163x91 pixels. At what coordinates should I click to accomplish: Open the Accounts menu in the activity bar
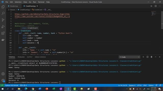click(3, 74)
